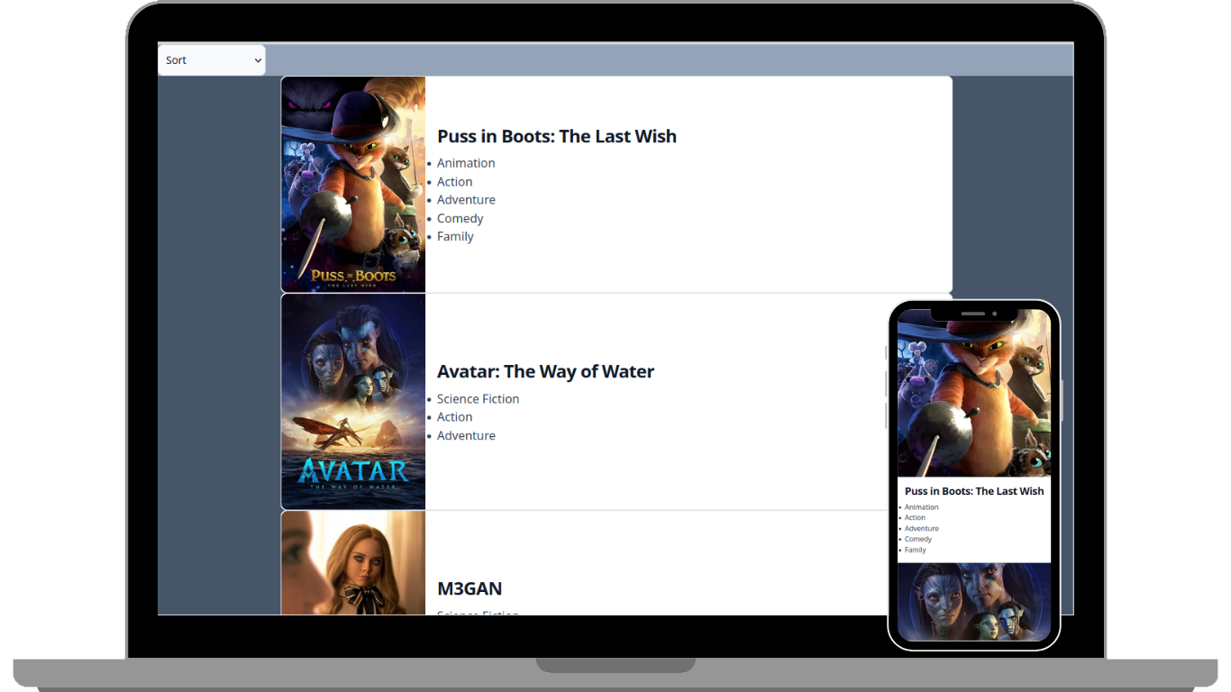This screenshot has width=1231, height=692.
Task: Click Action genre under Puss in Boots on laptop
Action: [x=454, y=182]
